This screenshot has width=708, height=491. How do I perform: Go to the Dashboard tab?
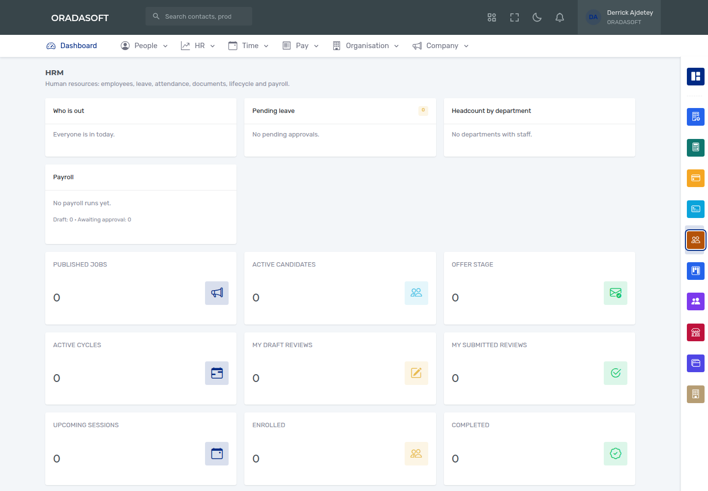click(x=72, y=46)
